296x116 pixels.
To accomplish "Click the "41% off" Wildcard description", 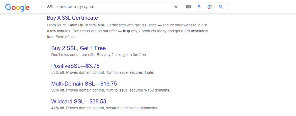I will tap(104, 108).
